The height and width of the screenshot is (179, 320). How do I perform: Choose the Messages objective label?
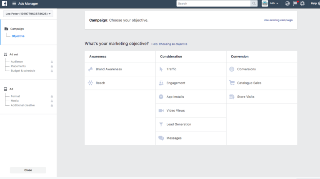click(x=174, y=138)
